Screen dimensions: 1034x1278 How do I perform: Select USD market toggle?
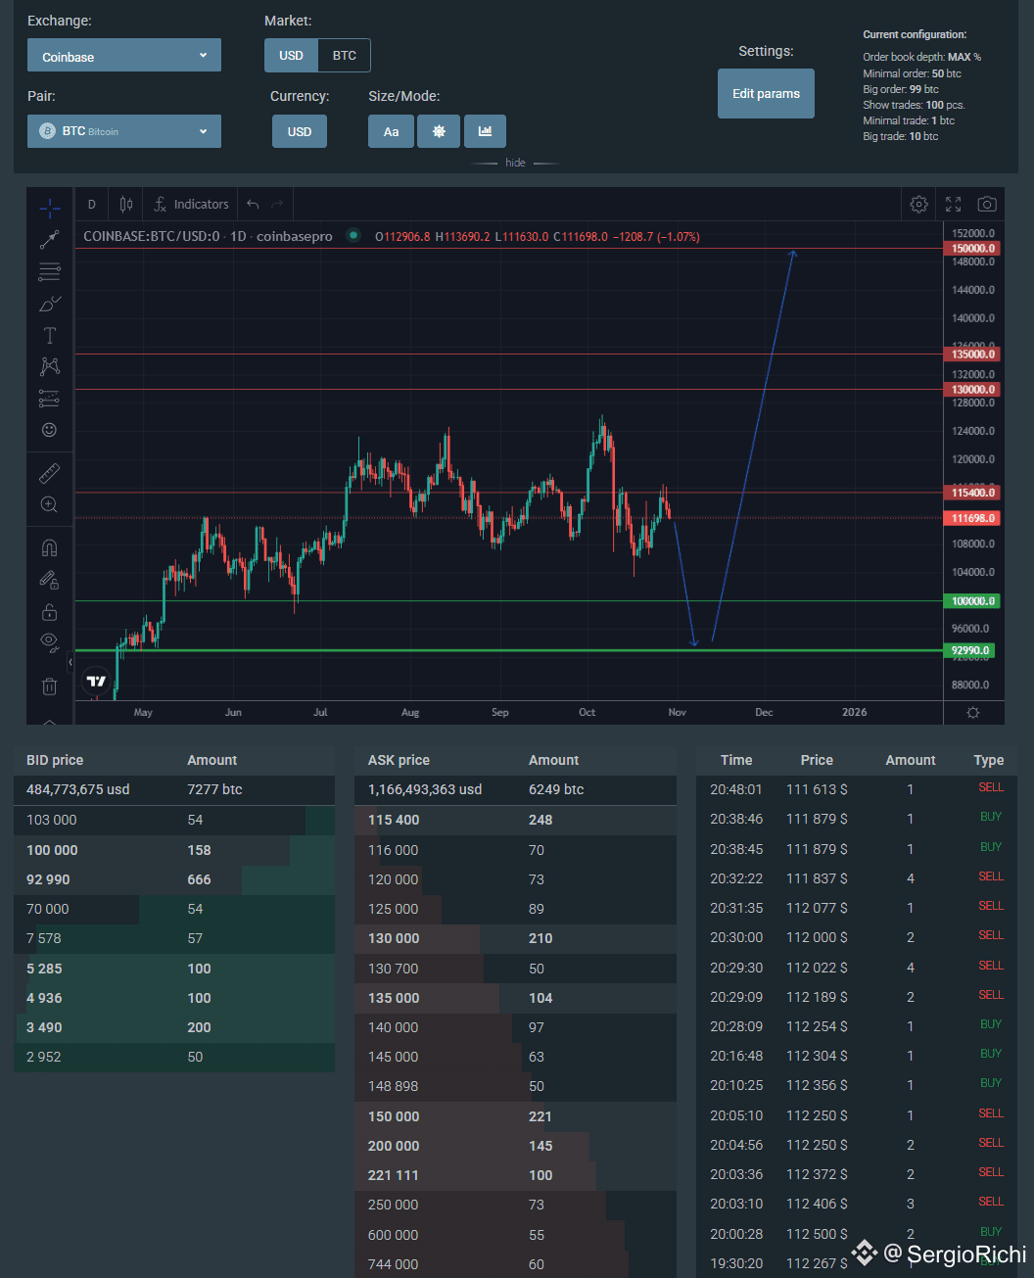291,56
